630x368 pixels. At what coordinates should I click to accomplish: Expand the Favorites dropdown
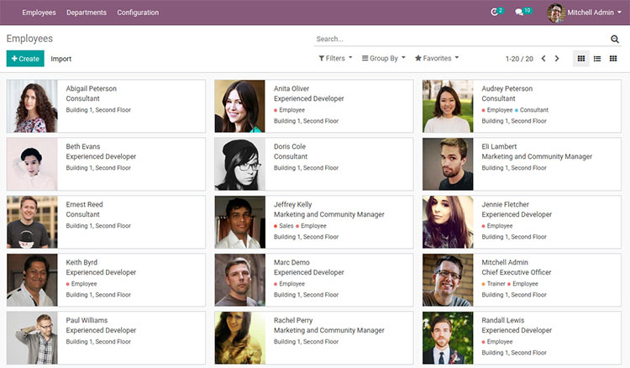(437, 59)
